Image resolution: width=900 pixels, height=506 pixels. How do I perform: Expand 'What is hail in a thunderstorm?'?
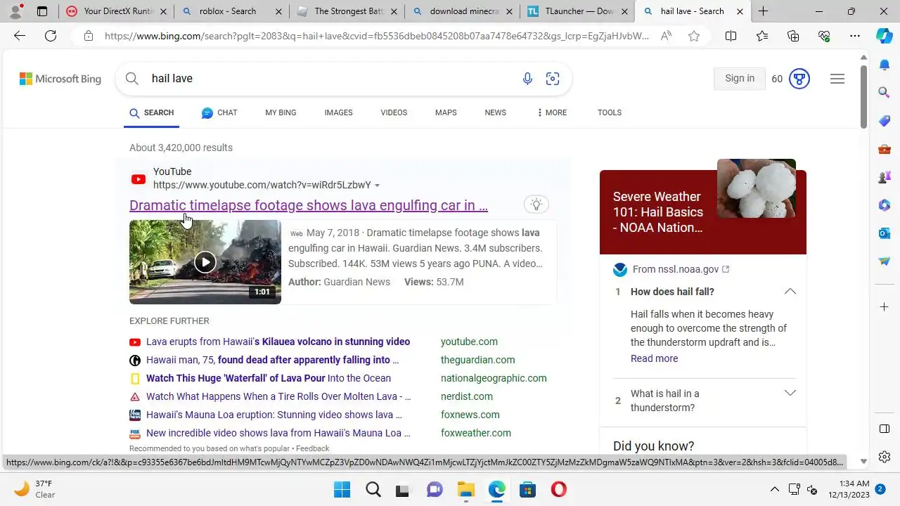(790, 394)
